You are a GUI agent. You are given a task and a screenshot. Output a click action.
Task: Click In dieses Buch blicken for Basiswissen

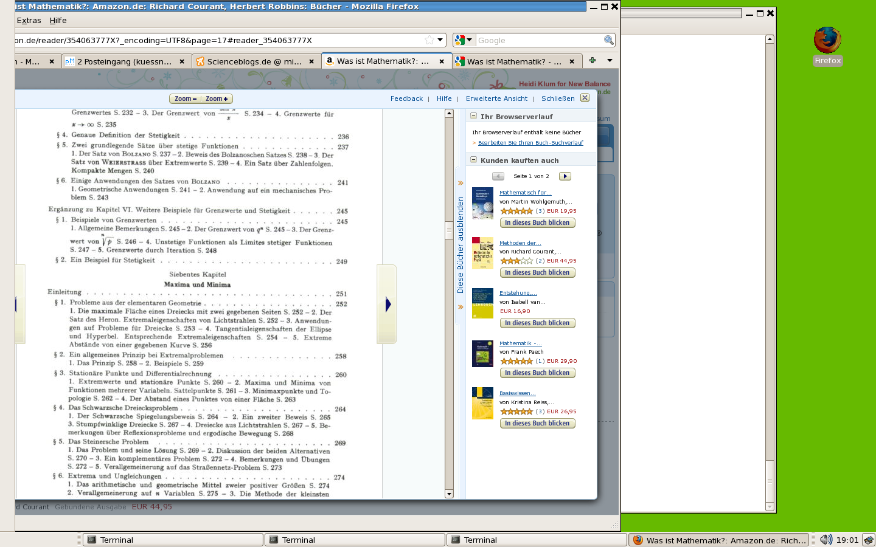[537, 423]
